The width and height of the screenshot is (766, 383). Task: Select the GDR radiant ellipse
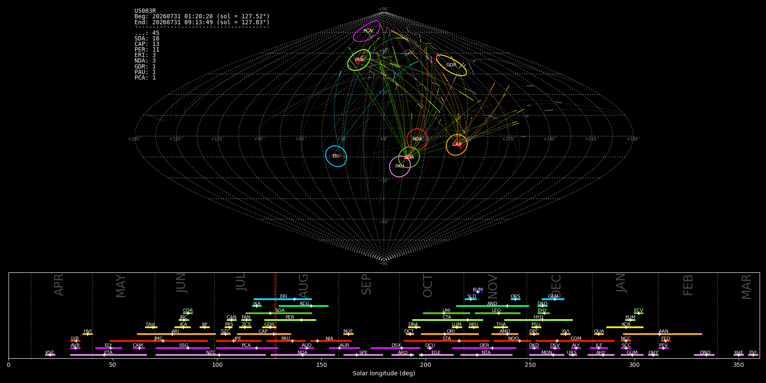pos(452,65)
